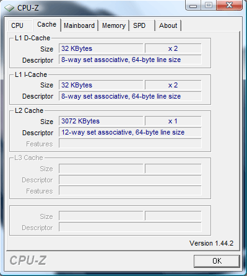Click the empty L3 Cache Size field
The height and width of the screenshot is (276, 247).
[x=101, y=169]
